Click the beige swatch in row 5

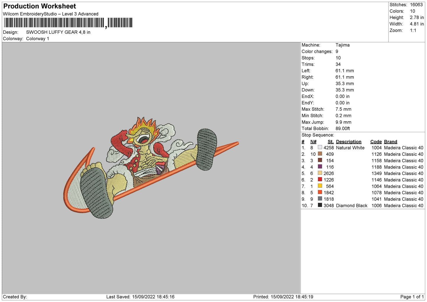coord(320,173)
